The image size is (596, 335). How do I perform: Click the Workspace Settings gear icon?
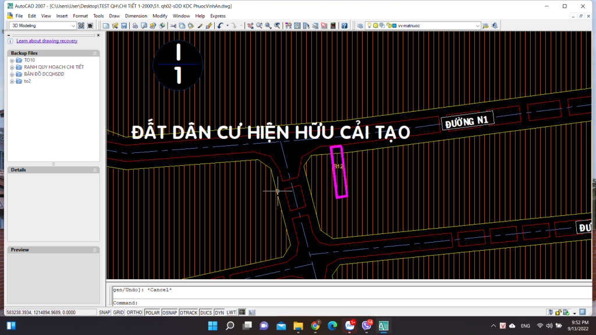tap(81, 26)
